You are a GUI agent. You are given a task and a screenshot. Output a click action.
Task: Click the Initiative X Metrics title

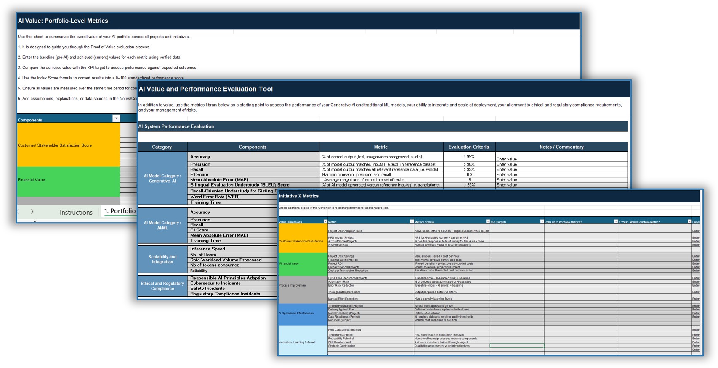click(x=299, y=196)
